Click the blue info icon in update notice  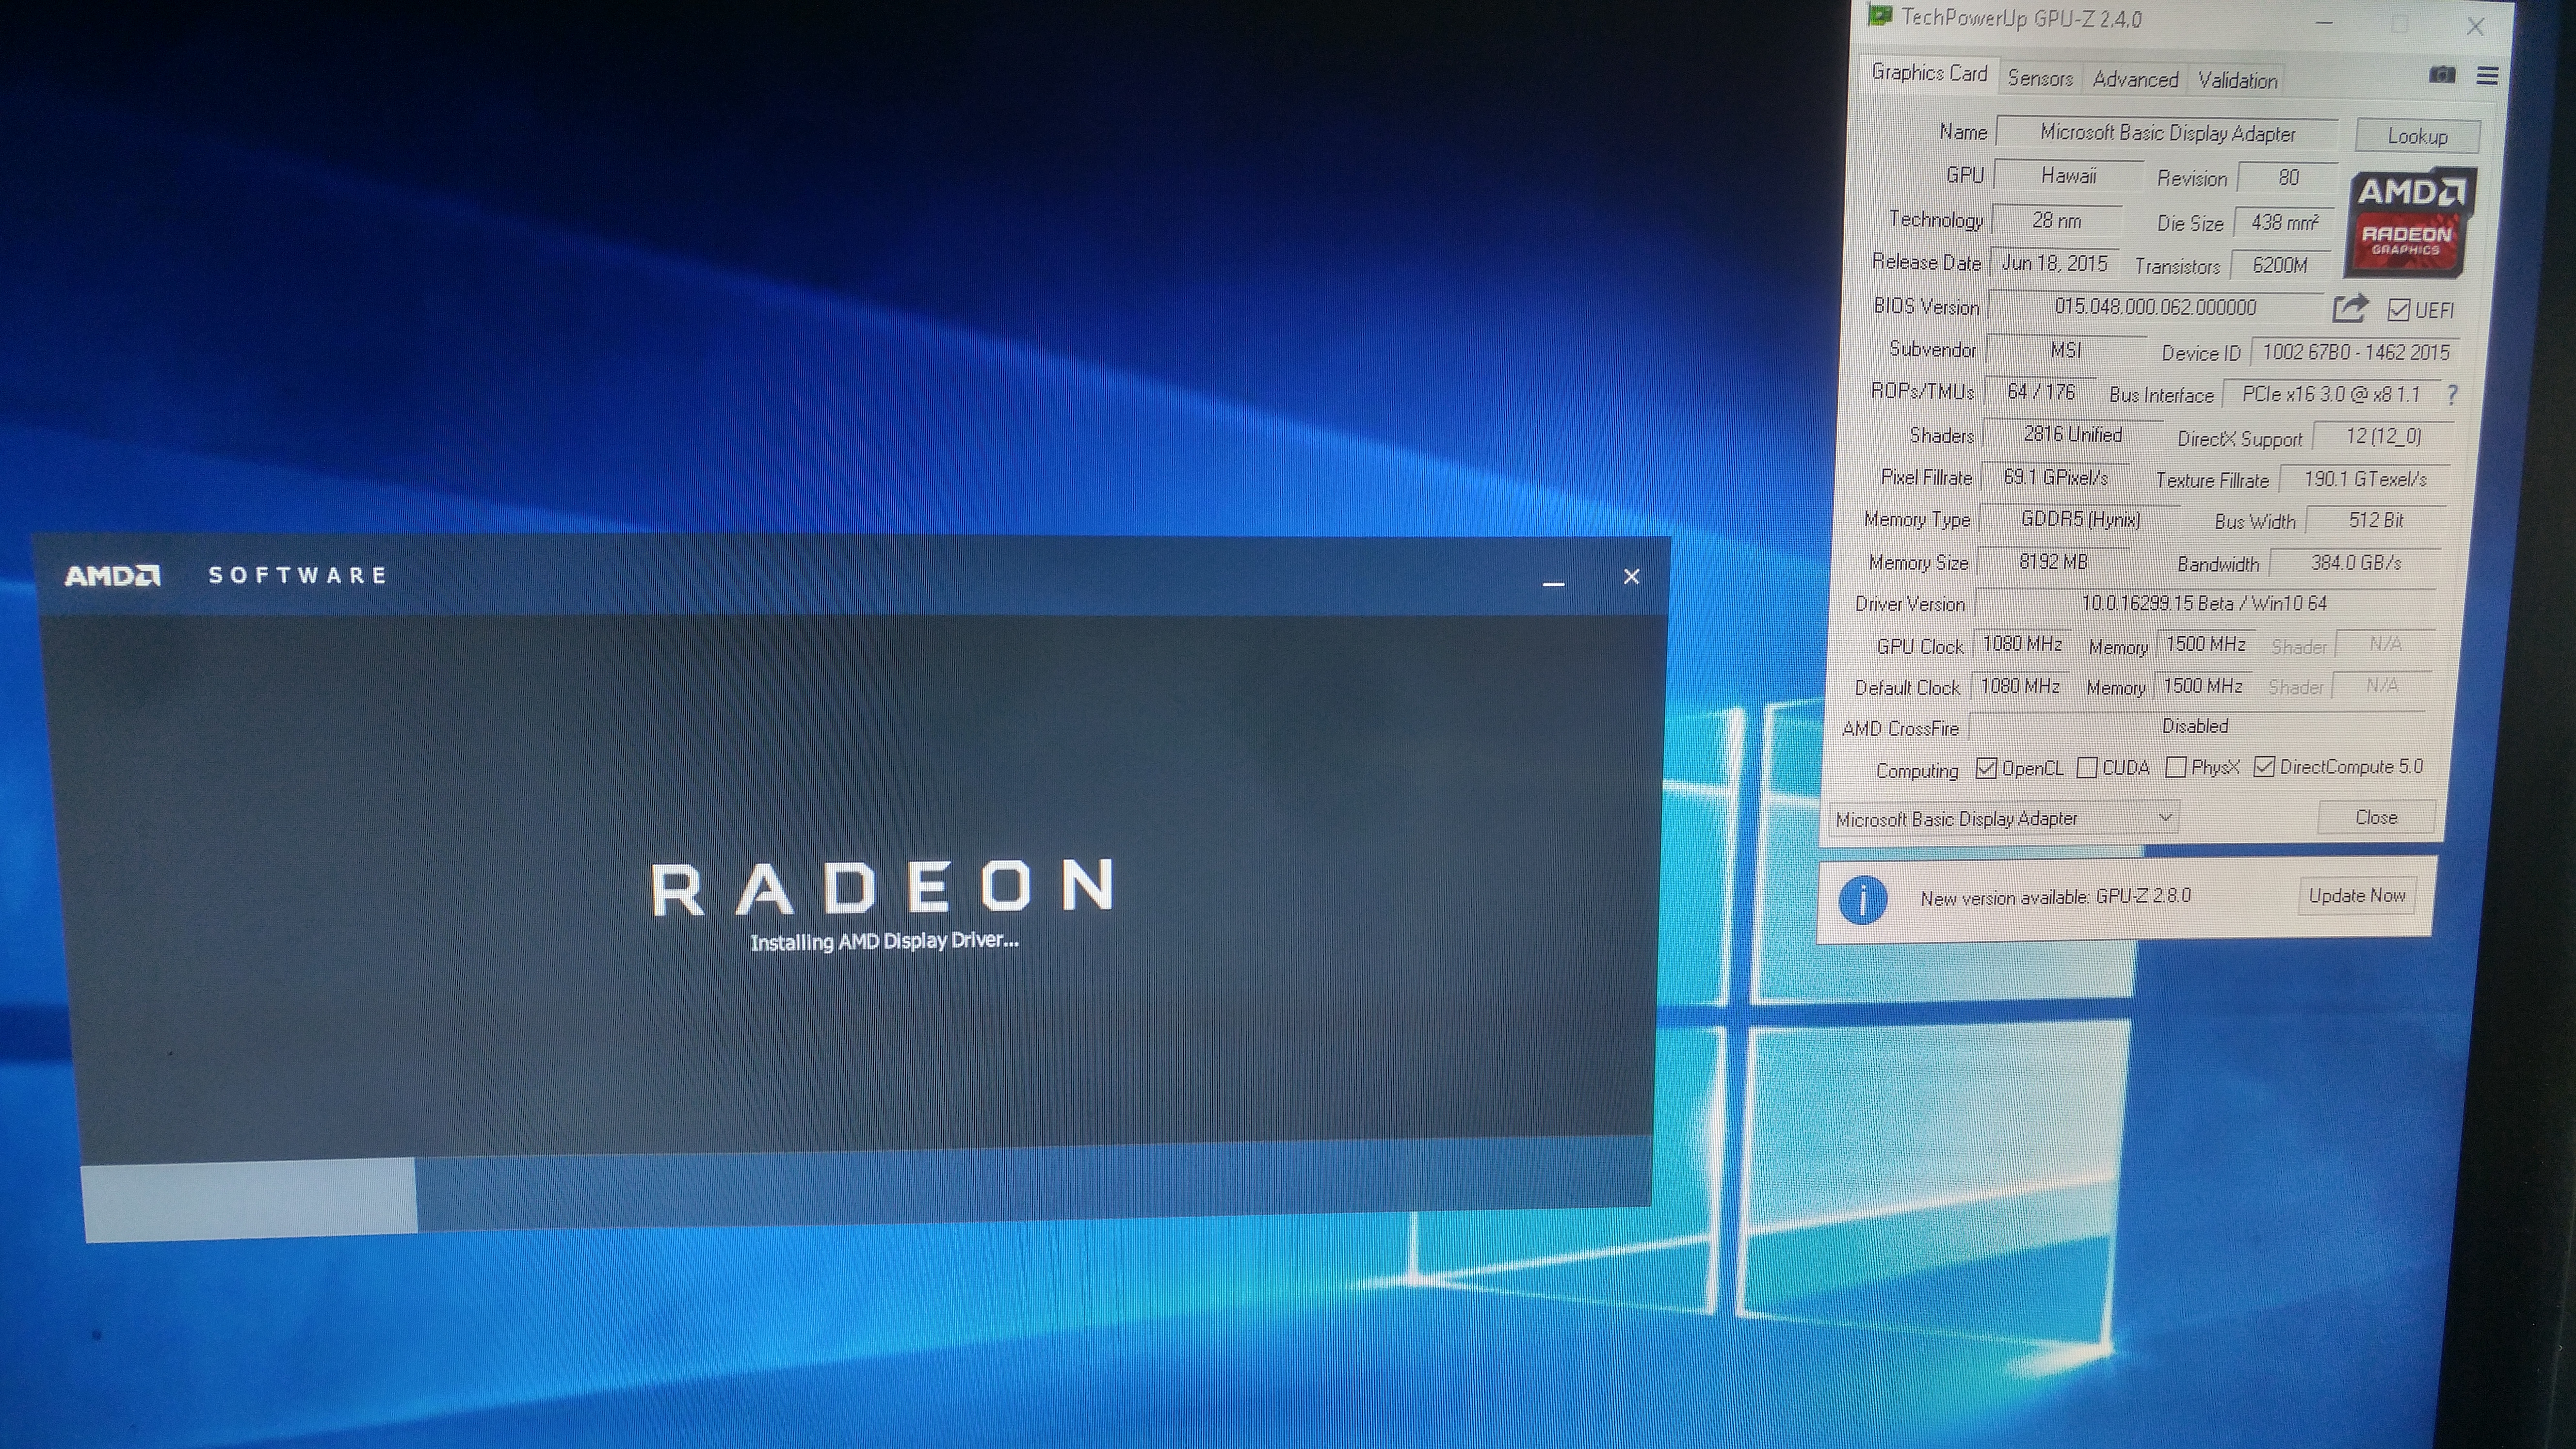click(x=1862, y=899)
